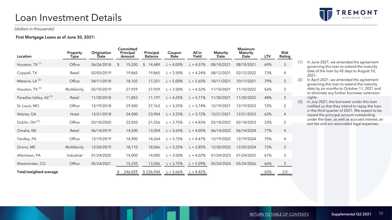Click the L + 5.71% all in yield
This screenshot has width=392, height=220.
(197, 97)
